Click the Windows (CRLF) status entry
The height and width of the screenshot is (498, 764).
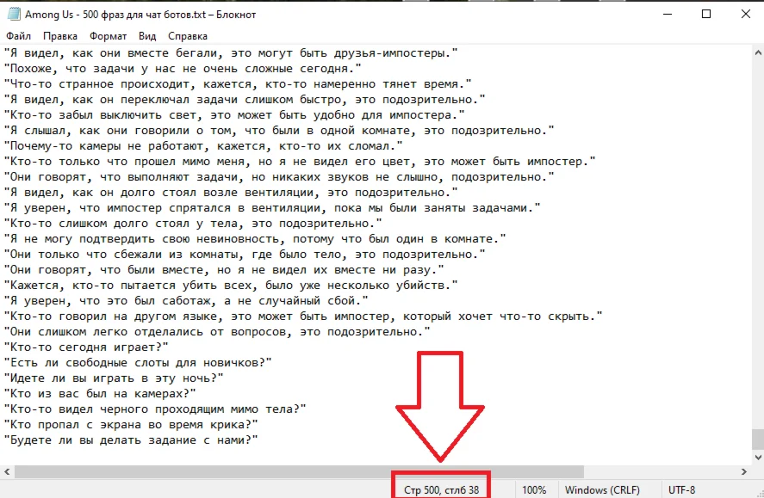coord(602,489)
